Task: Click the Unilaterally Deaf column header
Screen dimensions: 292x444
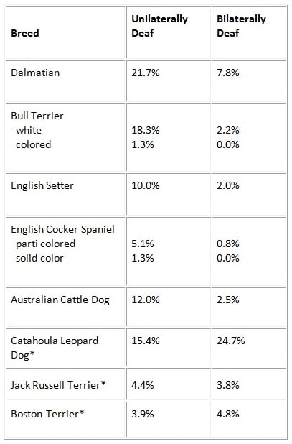Action: (159, 26)
